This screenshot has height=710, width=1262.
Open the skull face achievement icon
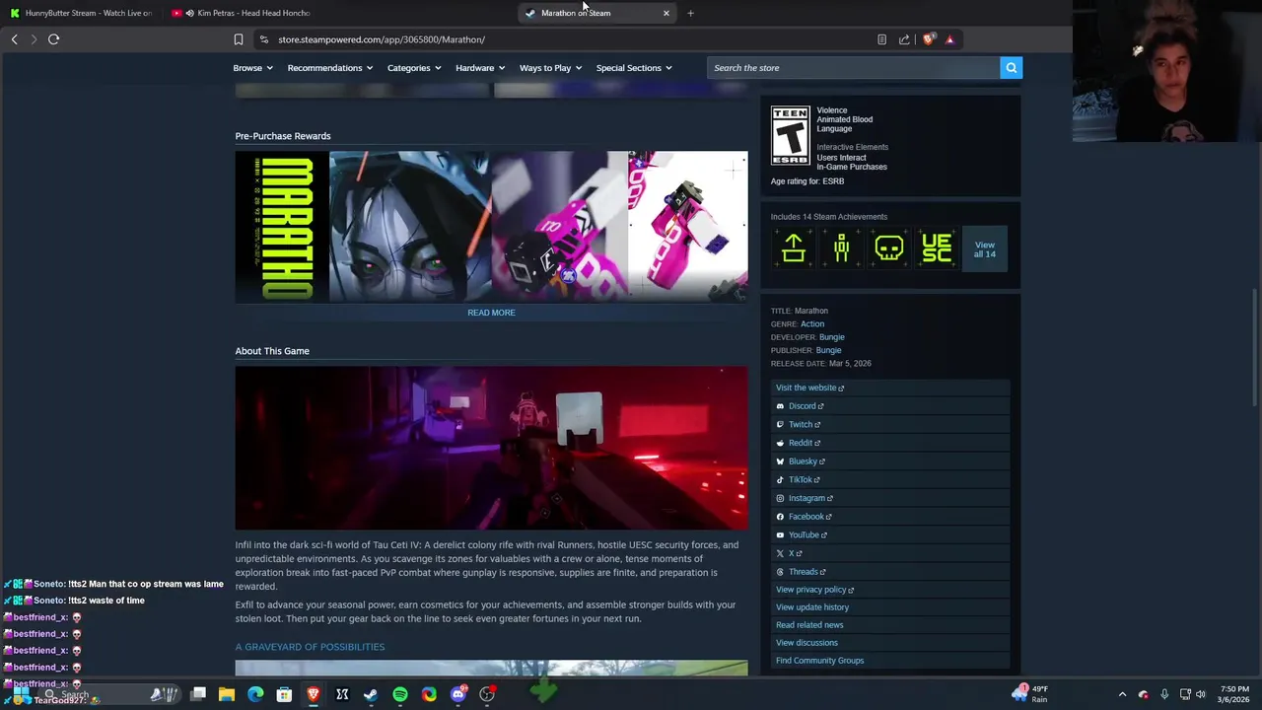tap(888, 248)
